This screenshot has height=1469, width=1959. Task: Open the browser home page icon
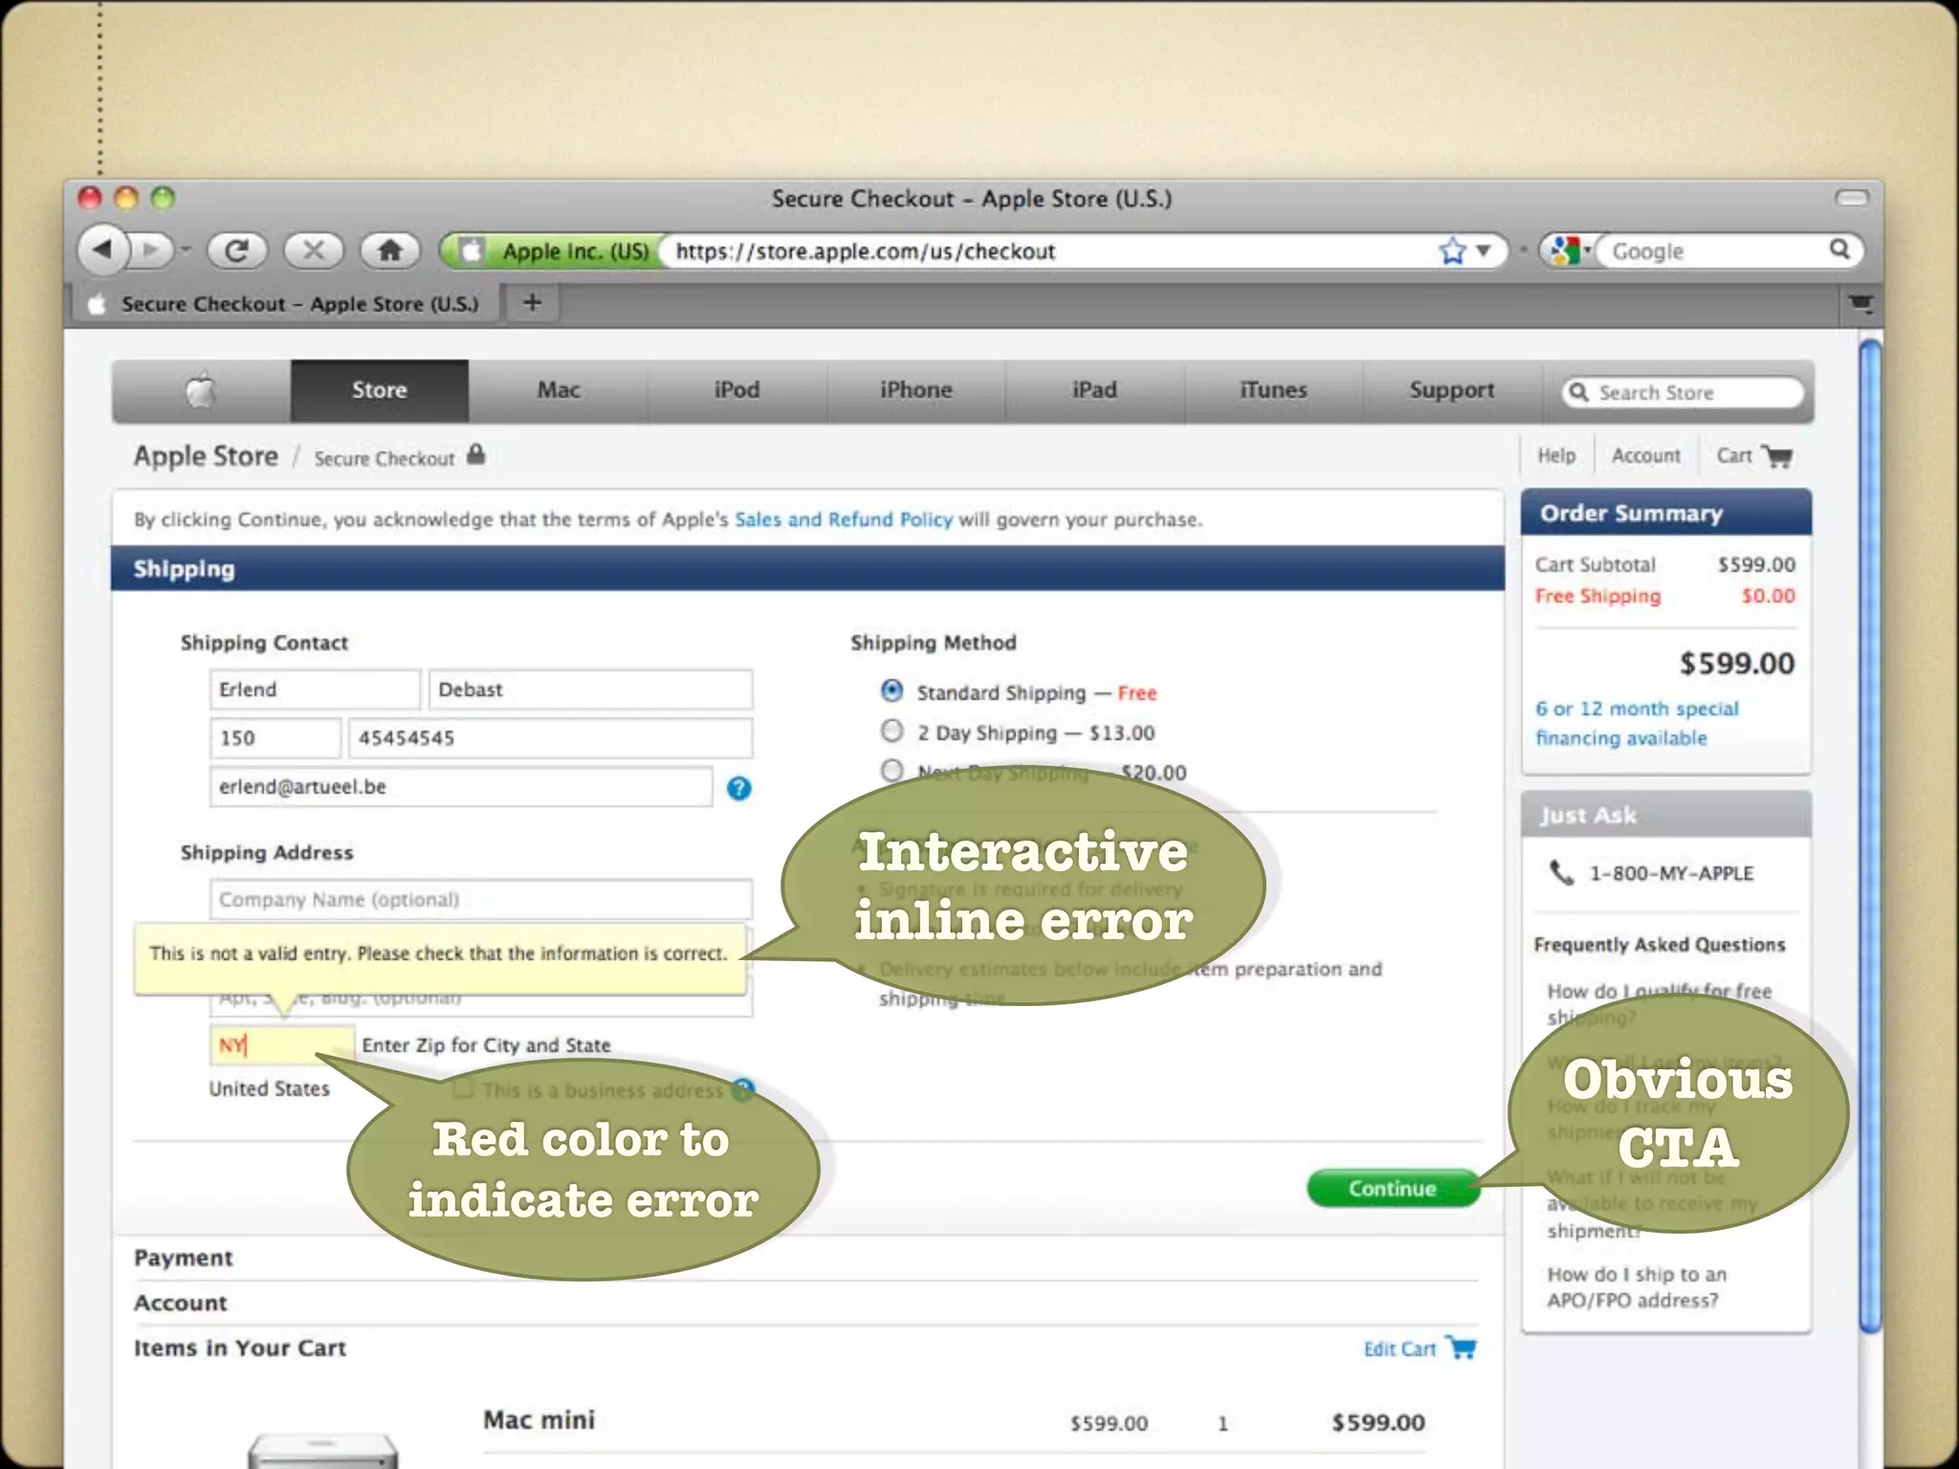389,251
